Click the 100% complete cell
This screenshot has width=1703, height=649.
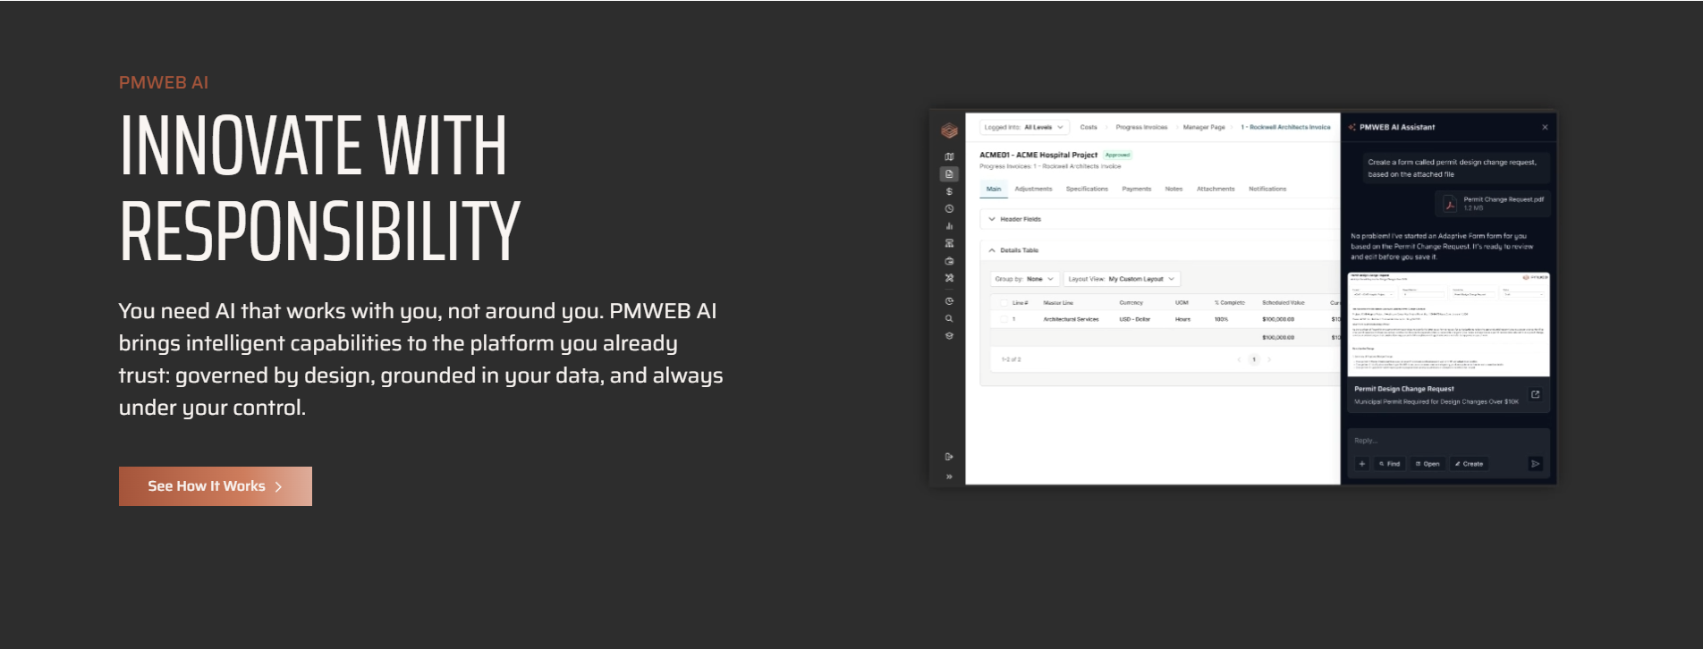(1221, 319)
